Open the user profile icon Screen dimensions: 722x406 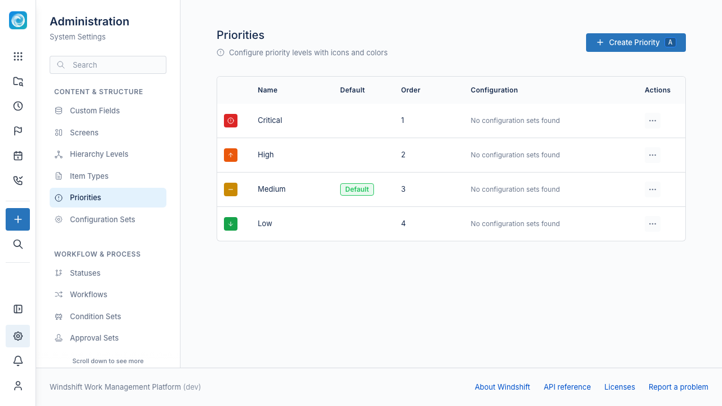coord(18,386)
